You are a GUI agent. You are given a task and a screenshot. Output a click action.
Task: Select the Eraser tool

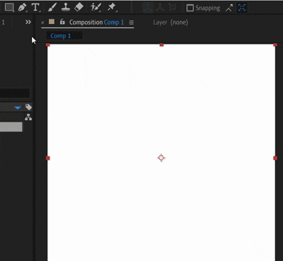79,7
